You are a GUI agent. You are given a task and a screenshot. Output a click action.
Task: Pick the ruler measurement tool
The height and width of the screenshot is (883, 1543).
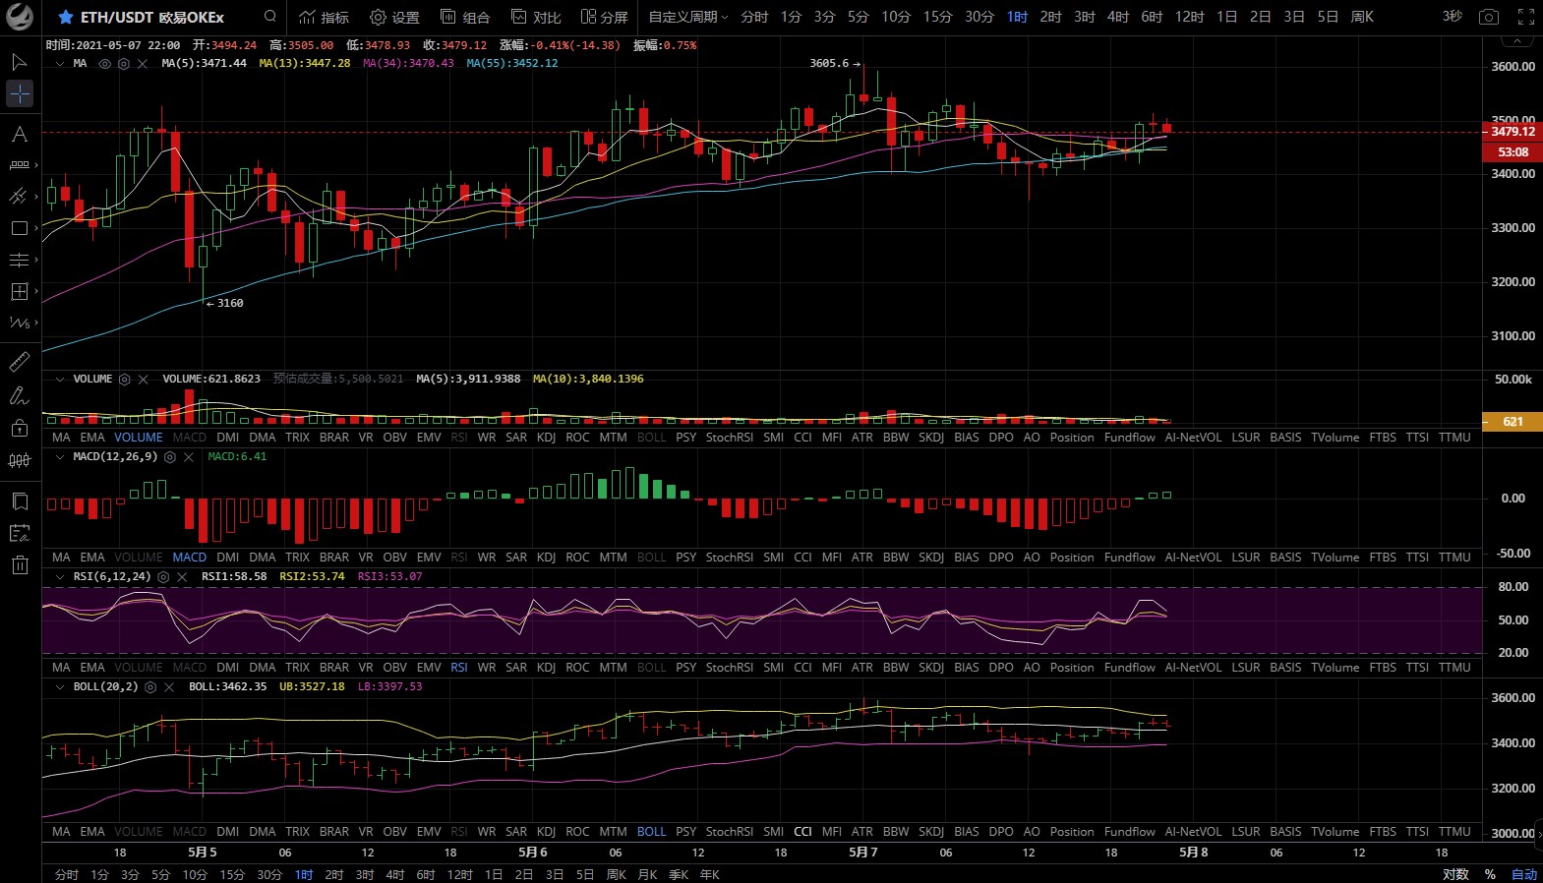[19, 362]
